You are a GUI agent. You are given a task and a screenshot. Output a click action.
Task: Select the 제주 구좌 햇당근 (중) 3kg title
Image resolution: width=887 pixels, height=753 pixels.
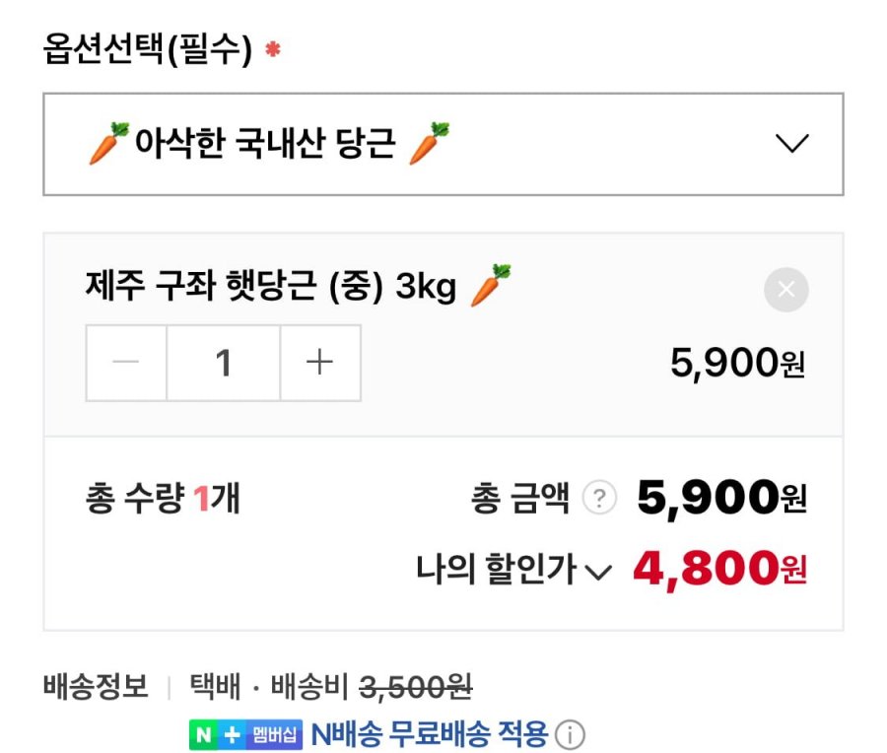click(271, 288)
